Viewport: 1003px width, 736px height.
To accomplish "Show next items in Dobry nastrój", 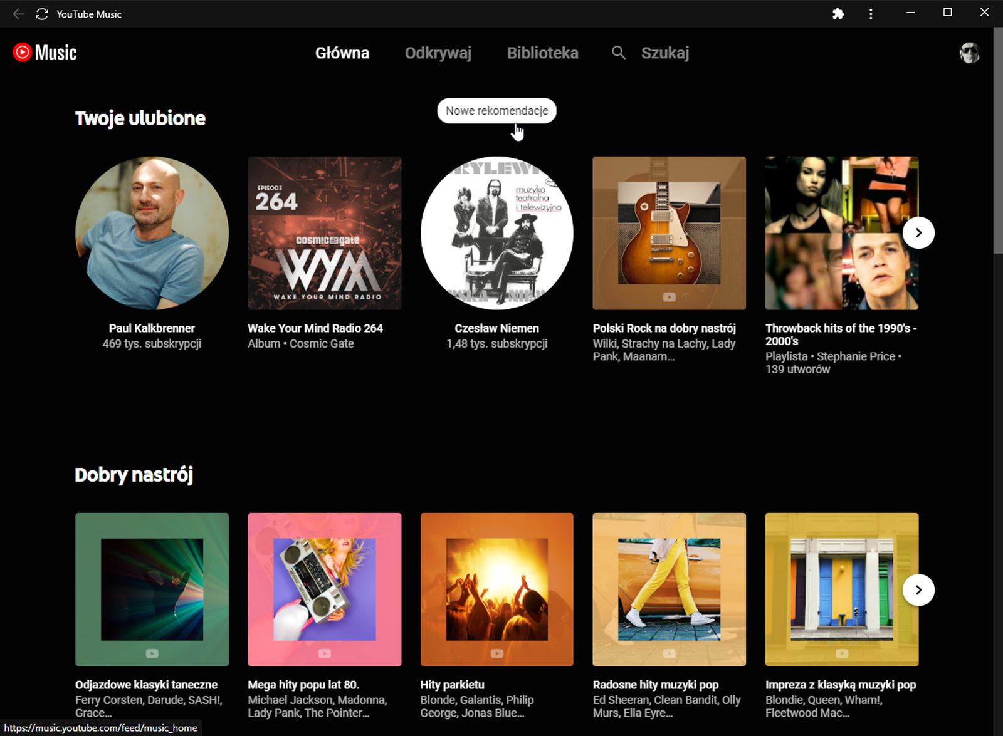I will pos(918,590).
